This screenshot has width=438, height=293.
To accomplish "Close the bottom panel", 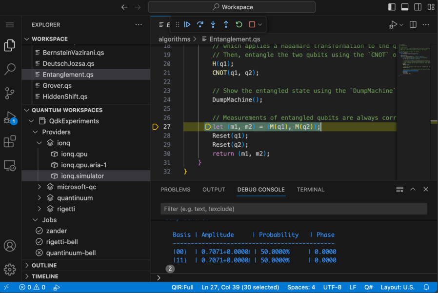I will click(426, 189).
